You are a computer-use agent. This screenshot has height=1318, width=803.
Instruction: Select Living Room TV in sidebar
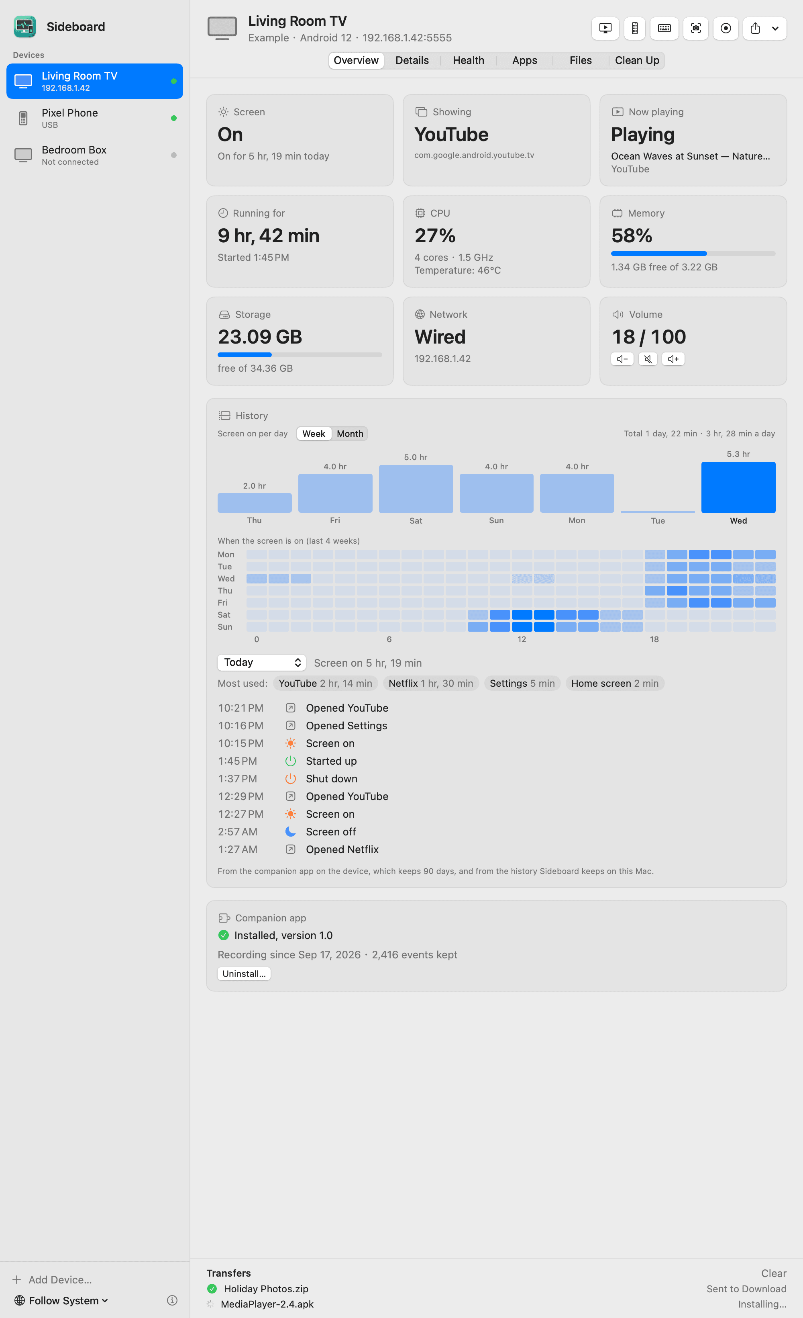pos(95,81)
